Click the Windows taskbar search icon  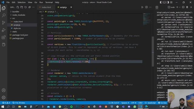coord(8,107)
